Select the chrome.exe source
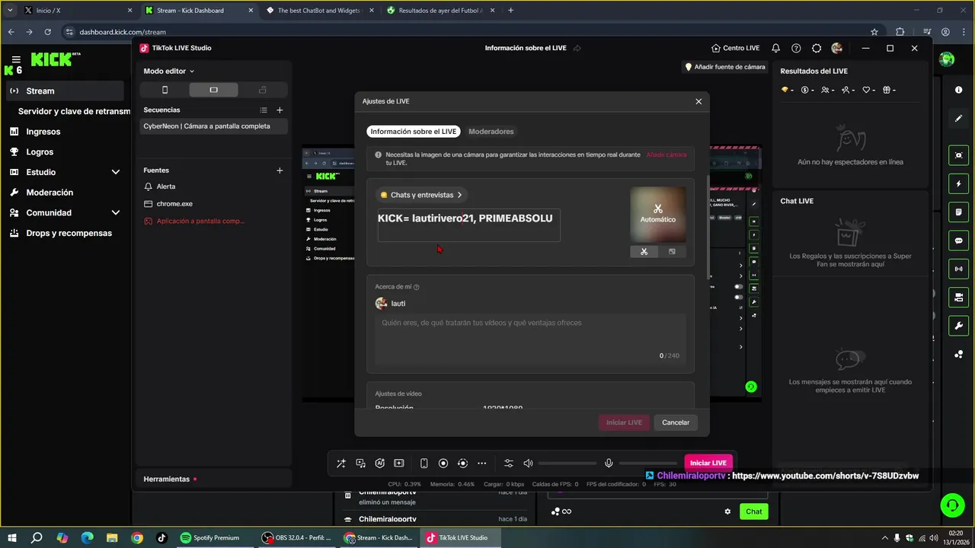 pos(213,204)
